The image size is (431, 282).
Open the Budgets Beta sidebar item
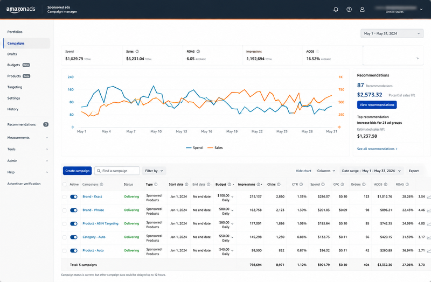click(18, 65)
